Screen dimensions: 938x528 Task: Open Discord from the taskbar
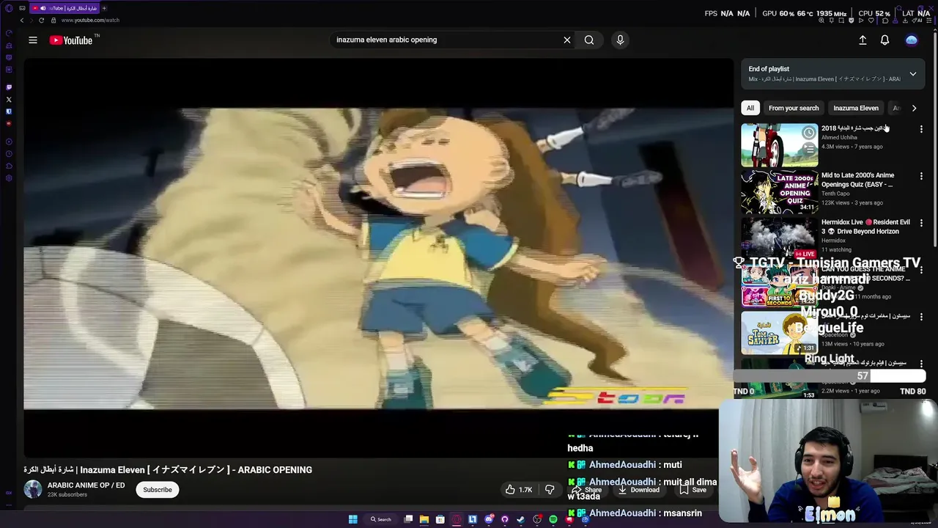click(x=489, y=519)
